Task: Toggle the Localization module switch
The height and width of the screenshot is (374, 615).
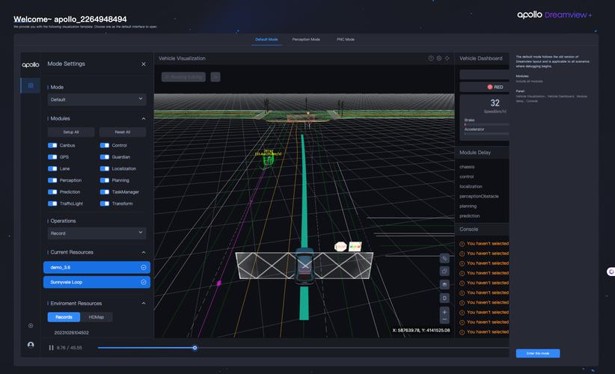Action: pos(105,169)
